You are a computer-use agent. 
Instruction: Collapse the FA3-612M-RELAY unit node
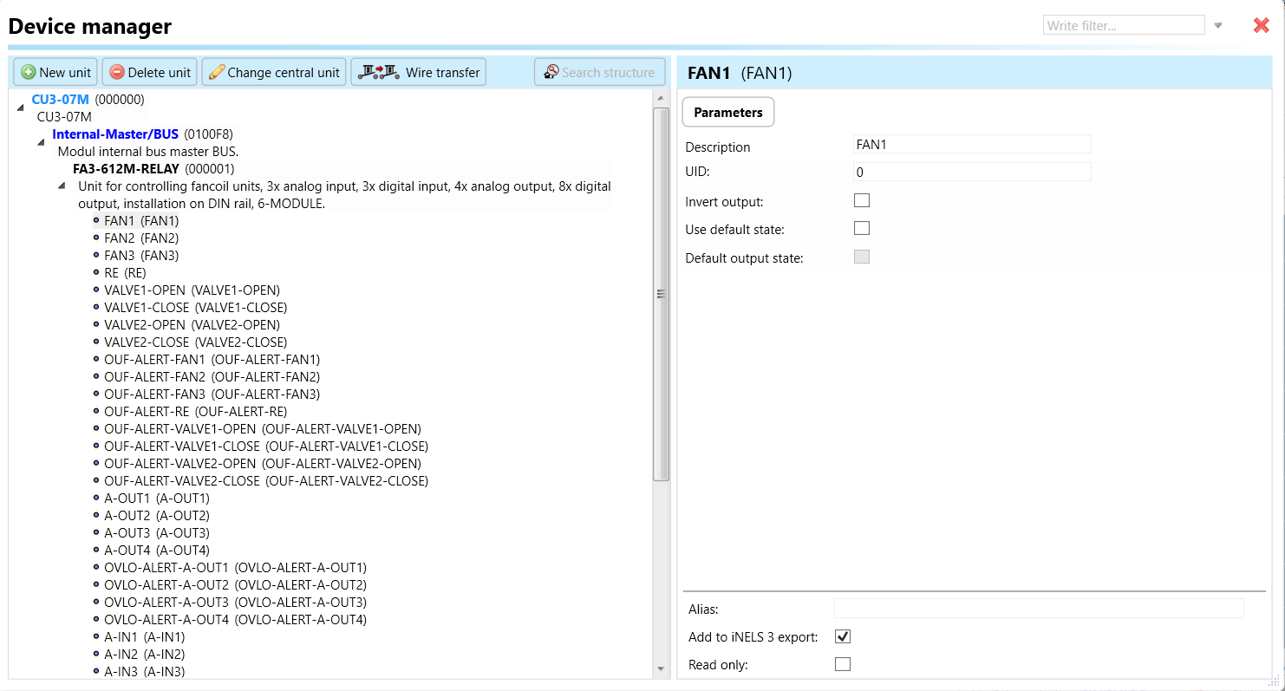pos(62,185)
